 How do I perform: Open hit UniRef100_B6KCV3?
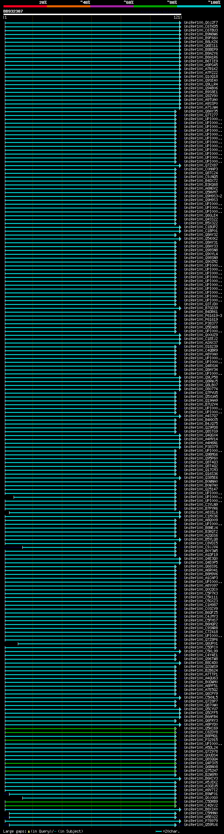(201, 778)
